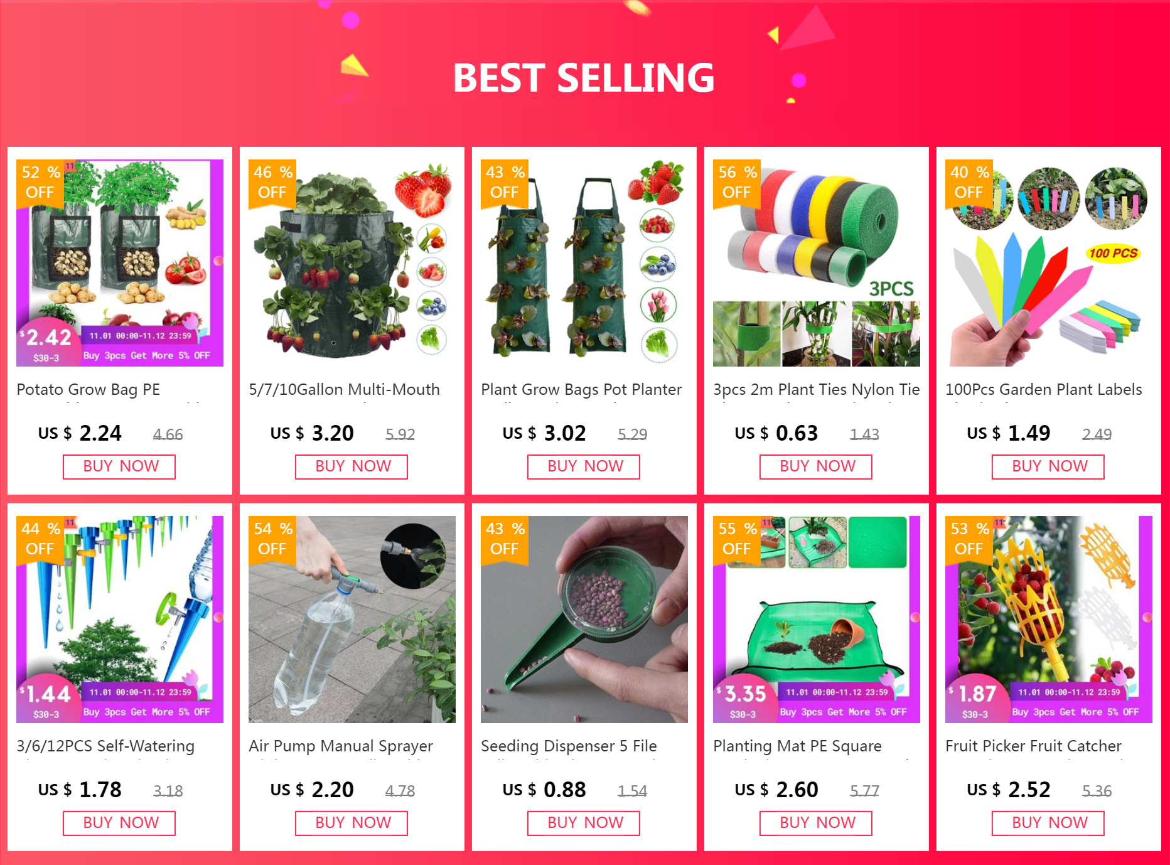View the Plant Ties Nylon roll image
Image resolution: width=1170 pixels, height=865 pixels.
pyautogui.click(x=817, y=263)
